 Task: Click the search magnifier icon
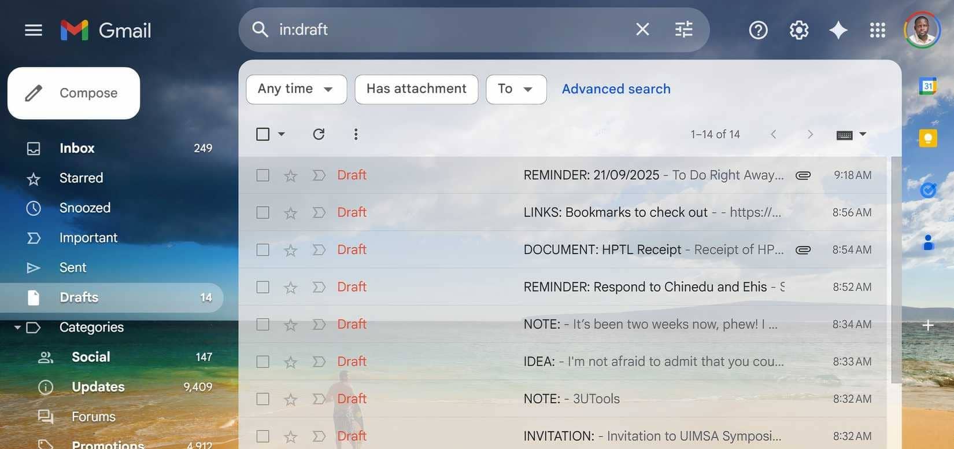pyautogui.click(x=260, y=30)
